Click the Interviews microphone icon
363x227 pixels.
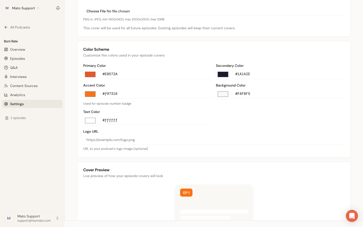click(6, 77)
